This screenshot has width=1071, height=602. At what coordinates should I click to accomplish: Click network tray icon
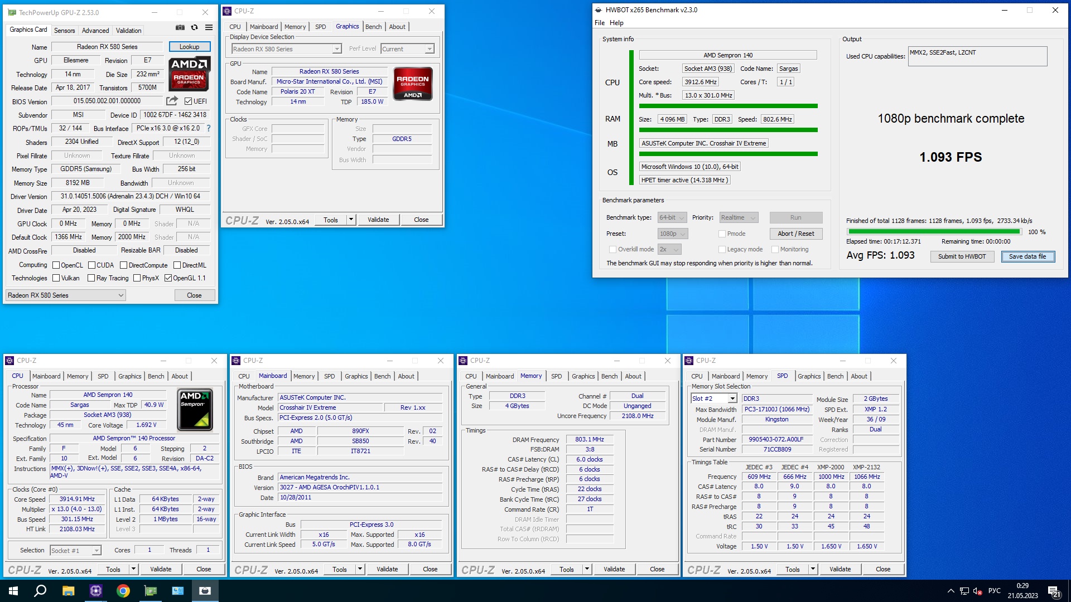pyautogui.click(x=964, y=591)
